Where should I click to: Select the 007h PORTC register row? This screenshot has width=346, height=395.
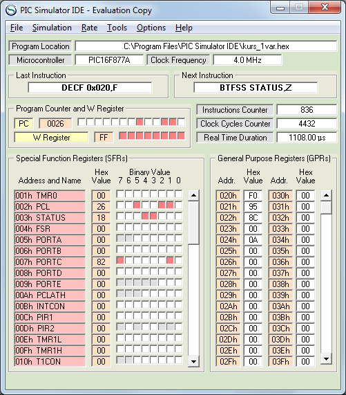point(50,262)
